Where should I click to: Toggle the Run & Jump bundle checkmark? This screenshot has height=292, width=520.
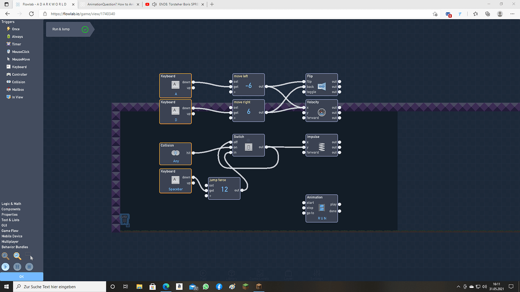pyautogui.click(x=85, y=29)
